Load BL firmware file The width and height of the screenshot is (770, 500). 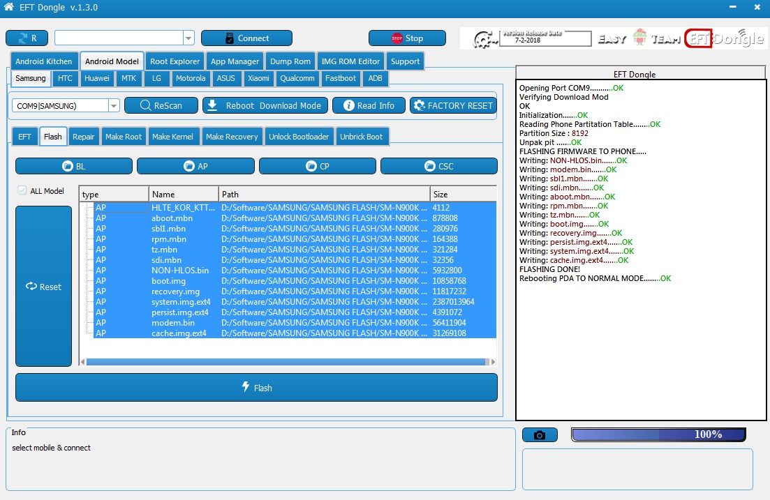[74, 167]
